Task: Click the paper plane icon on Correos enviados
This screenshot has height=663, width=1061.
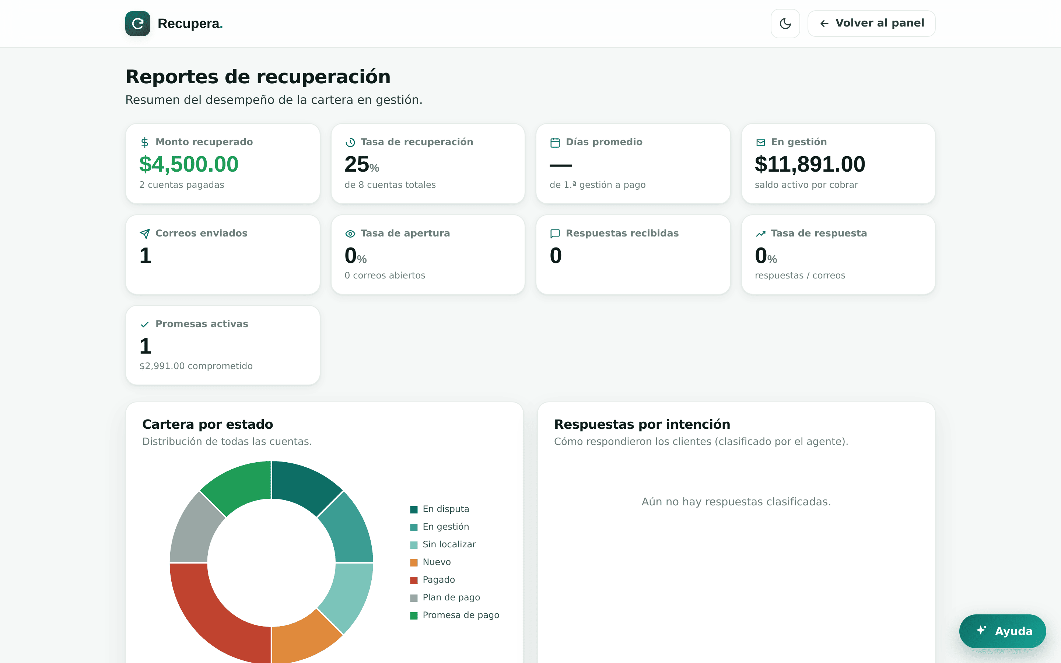Action: [145, 234]
